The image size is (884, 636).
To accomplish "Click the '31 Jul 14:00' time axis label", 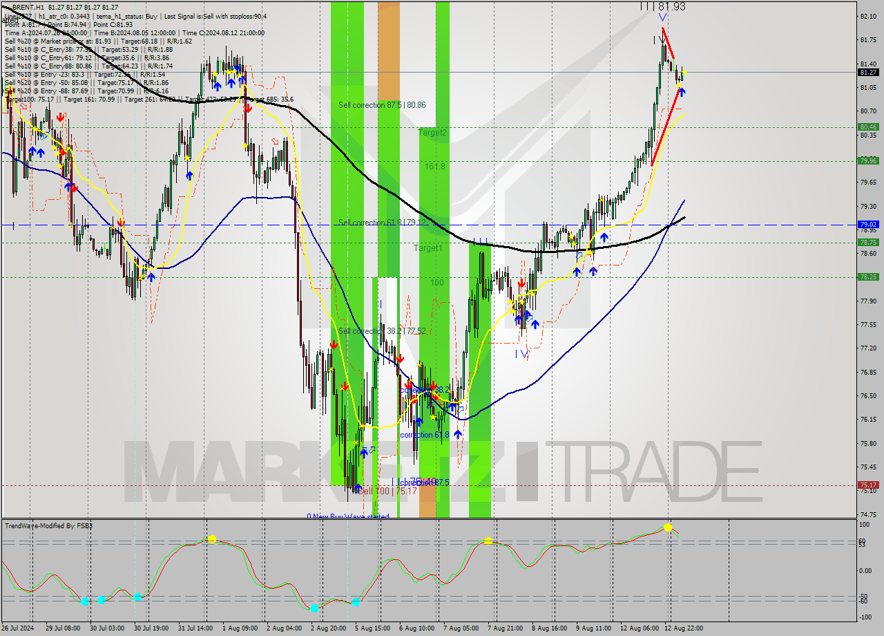I will (x=195, y=628).
